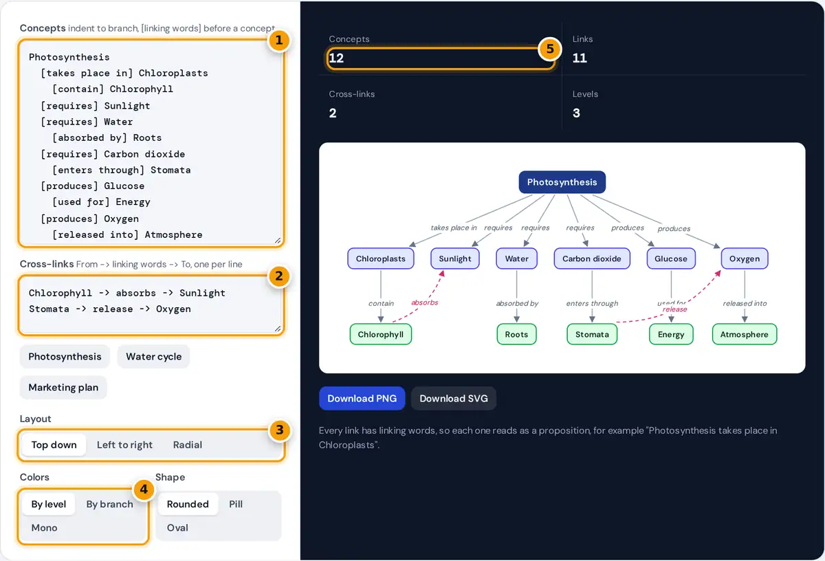This screenshot has height=561, width=825.
Task: Click the '[absorbed by] Roots' line
Action: pos(107,137)
